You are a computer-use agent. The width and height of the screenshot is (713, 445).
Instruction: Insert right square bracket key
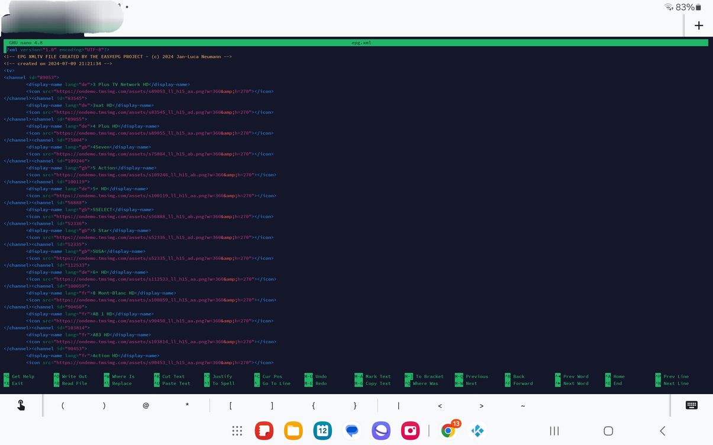[272, 406]
